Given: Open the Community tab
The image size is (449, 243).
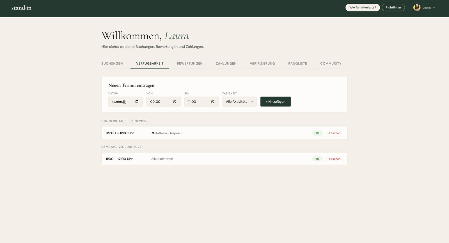Looking at the screenshot, I should coord(331,64).
